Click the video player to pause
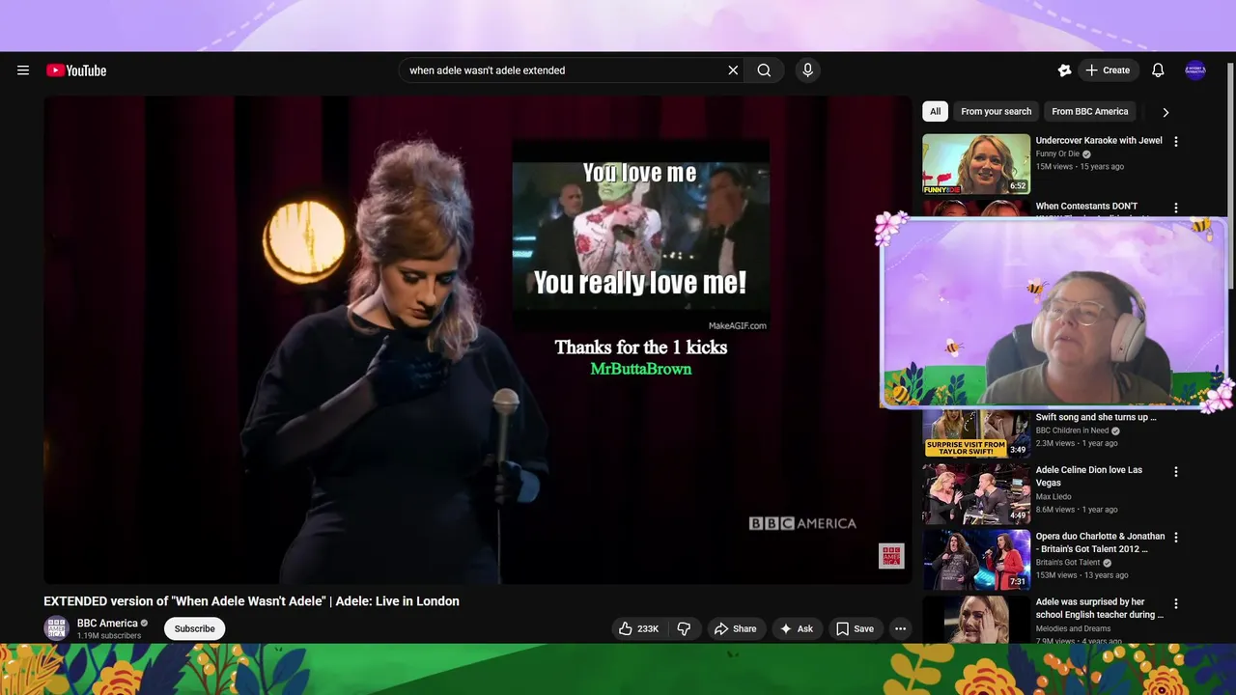Image resolution: width=1236 pixels, height=695 pixels. click(x=478, y=340)
